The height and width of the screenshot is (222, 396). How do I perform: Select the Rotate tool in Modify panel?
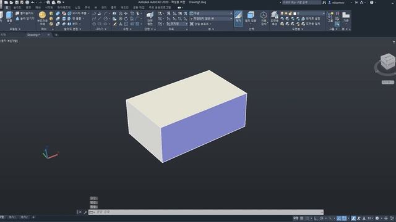(x=126, y=18)
